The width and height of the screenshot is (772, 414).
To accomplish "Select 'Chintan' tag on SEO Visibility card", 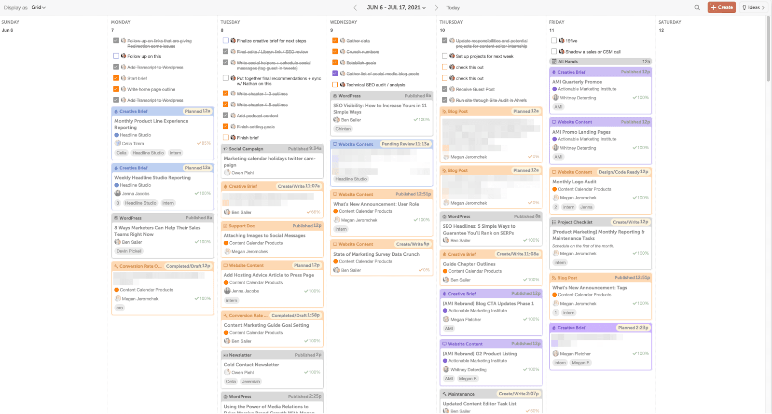I will 343,129.
